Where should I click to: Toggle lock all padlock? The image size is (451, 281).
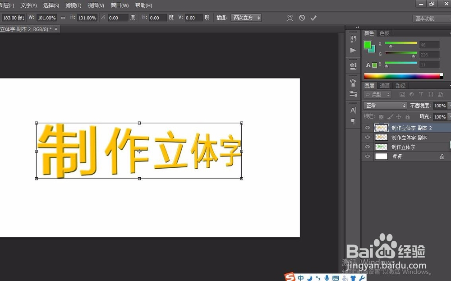(408, 117)
